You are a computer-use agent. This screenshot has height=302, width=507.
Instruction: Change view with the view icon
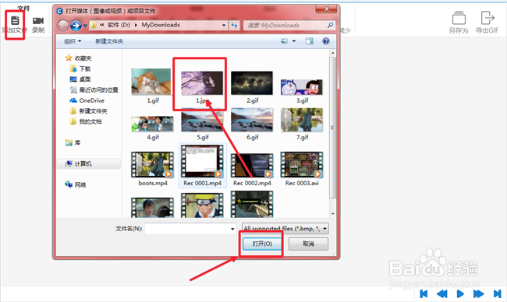coord(284,41)
